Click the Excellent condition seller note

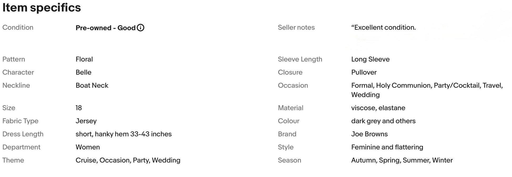click(383, 27)
